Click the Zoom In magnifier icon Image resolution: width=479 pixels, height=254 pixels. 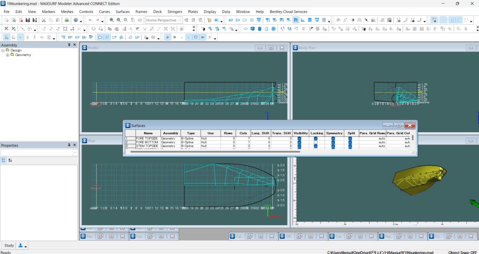tap(112, 20)
